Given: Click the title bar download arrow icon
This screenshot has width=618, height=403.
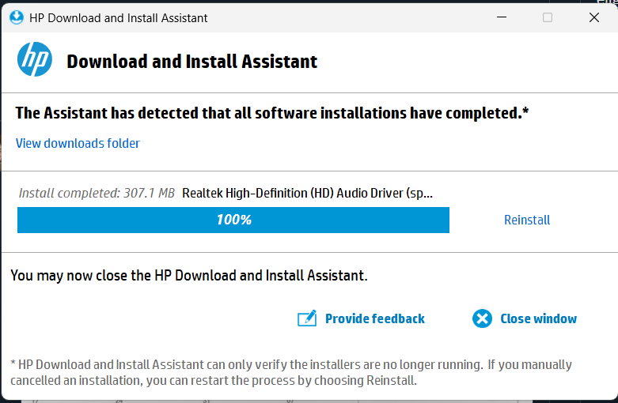Looking at the screenshot, I should [x=17, y=17].
